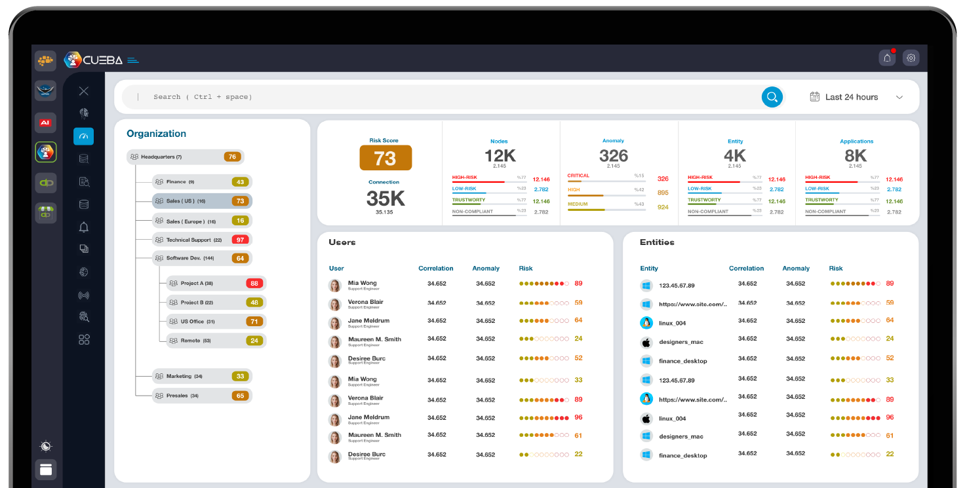Open Mia Wong's user profile

[362, 283]
